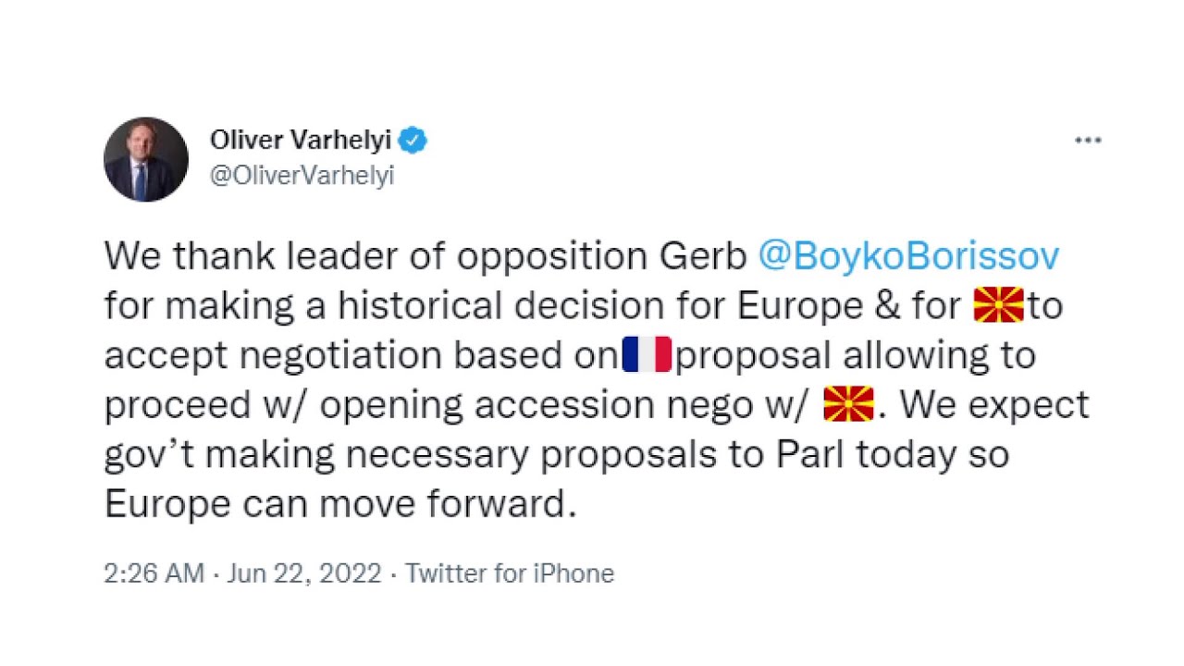Click the word "Gerb" in the tweet
This screenshot has width=1184, height=666.
click(702, 256)
